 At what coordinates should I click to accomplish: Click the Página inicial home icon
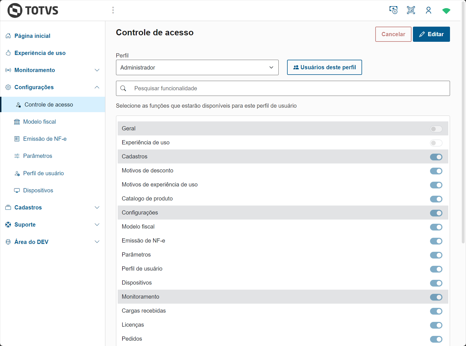tap(8, 36)
